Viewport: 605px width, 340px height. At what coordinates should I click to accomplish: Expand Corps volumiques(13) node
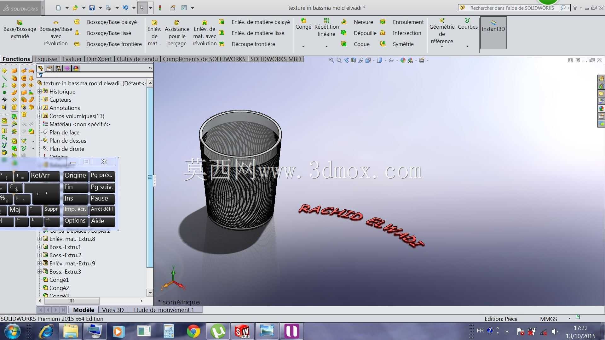click(39, 116)
